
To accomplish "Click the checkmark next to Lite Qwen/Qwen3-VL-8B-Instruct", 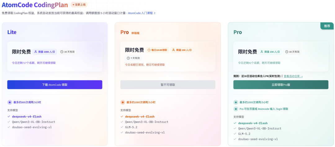I will [x=9, y=122].
